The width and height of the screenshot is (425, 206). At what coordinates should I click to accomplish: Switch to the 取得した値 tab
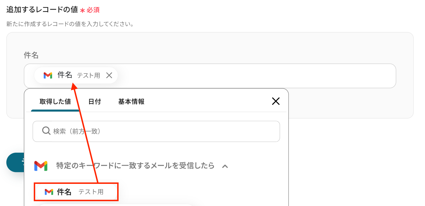click(55, 102)
